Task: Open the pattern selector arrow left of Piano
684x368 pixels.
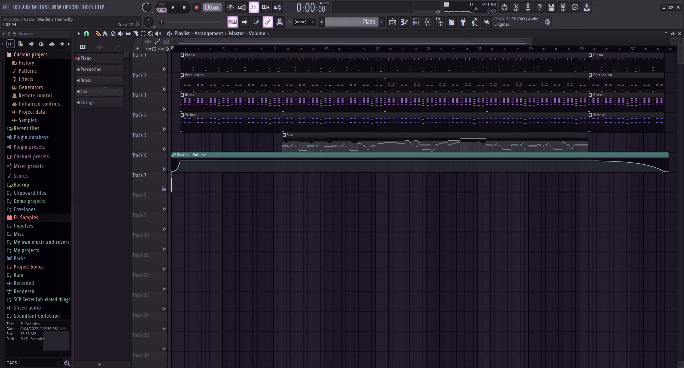Action: [322, 22]
